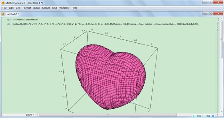Click the blue browser icon in status tray
Viewport: 224px width, 118px height.
(213, 116)
